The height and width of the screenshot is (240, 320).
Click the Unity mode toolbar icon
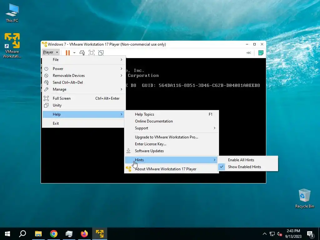101,52
